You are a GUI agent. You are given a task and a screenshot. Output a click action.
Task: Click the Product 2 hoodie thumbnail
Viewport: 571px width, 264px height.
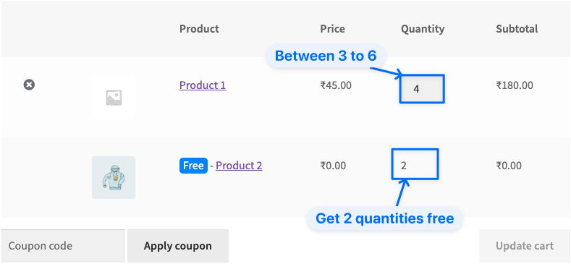tap(114, 177)
